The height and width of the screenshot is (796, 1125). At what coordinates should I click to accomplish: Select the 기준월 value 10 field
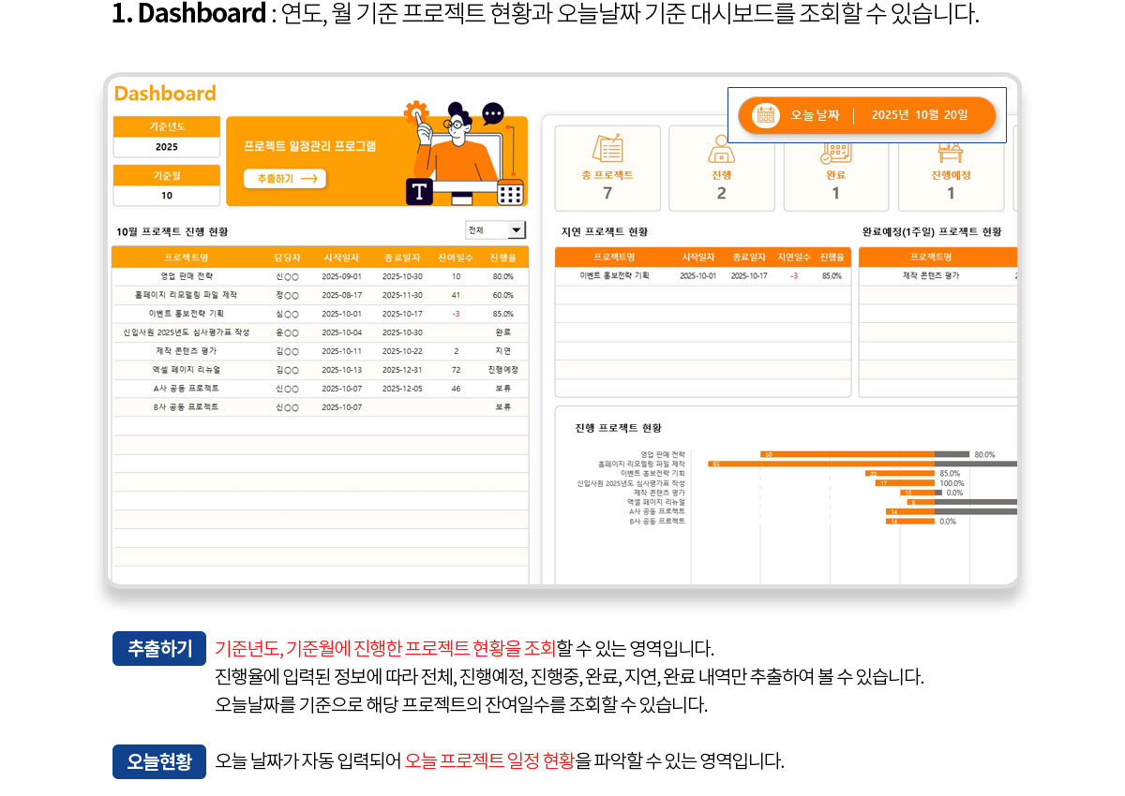click(x=167, y=196)
